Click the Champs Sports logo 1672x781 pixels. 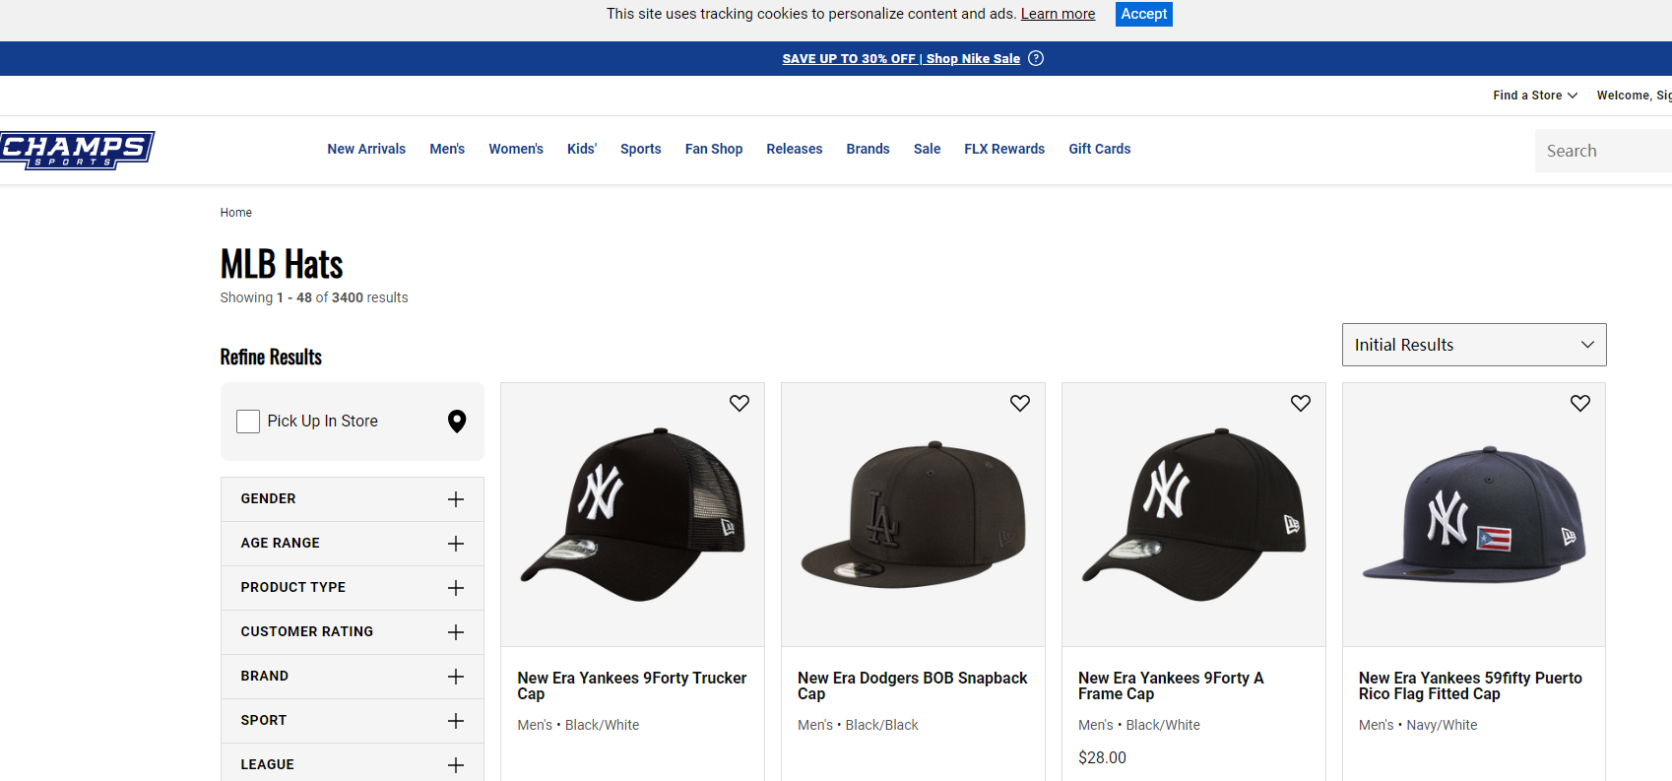(x=77, y=150)
